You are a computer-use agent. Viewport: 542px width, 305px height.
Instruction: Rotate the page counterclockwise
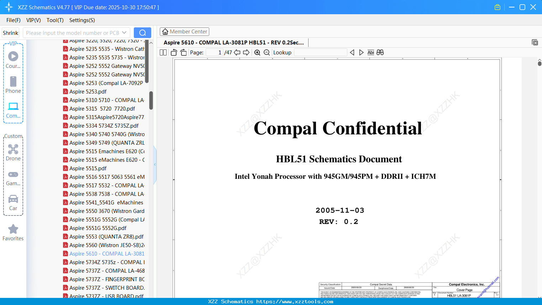click(174, 53)
